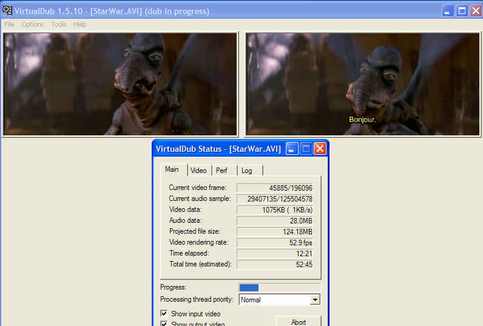Switch to the Video tab
Image resolution: width=483 pixels, height=326 pixels.
(x=198, y=171)
